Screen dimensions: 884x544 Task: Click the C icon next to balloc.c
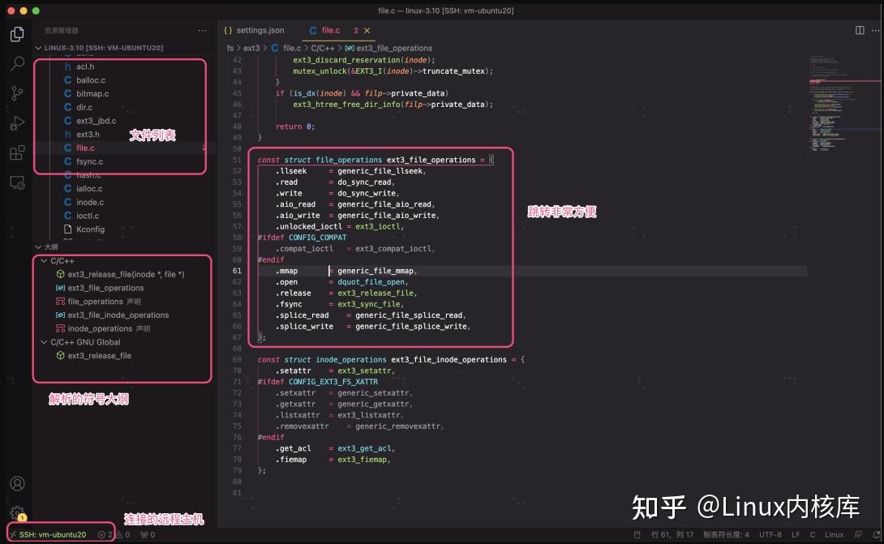(67, 80)
